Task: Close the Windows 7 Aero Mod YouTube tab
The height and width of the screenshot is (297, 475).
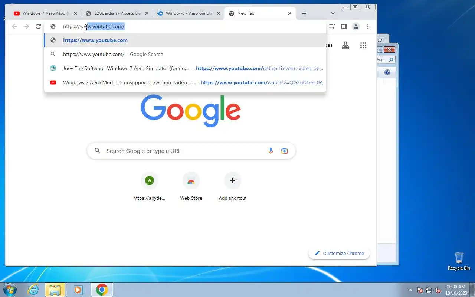Action: click(75, 13)
